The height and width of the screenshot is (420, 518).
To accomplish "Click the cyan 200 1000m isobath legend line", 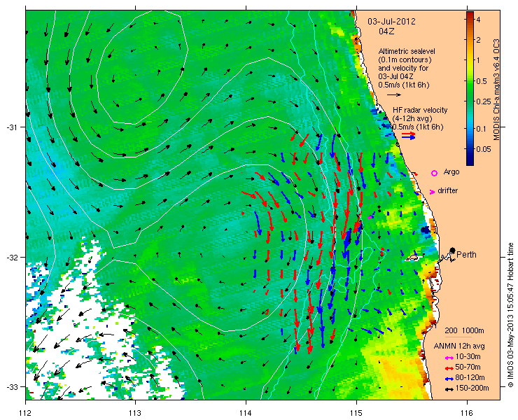I will pos(458,337).
